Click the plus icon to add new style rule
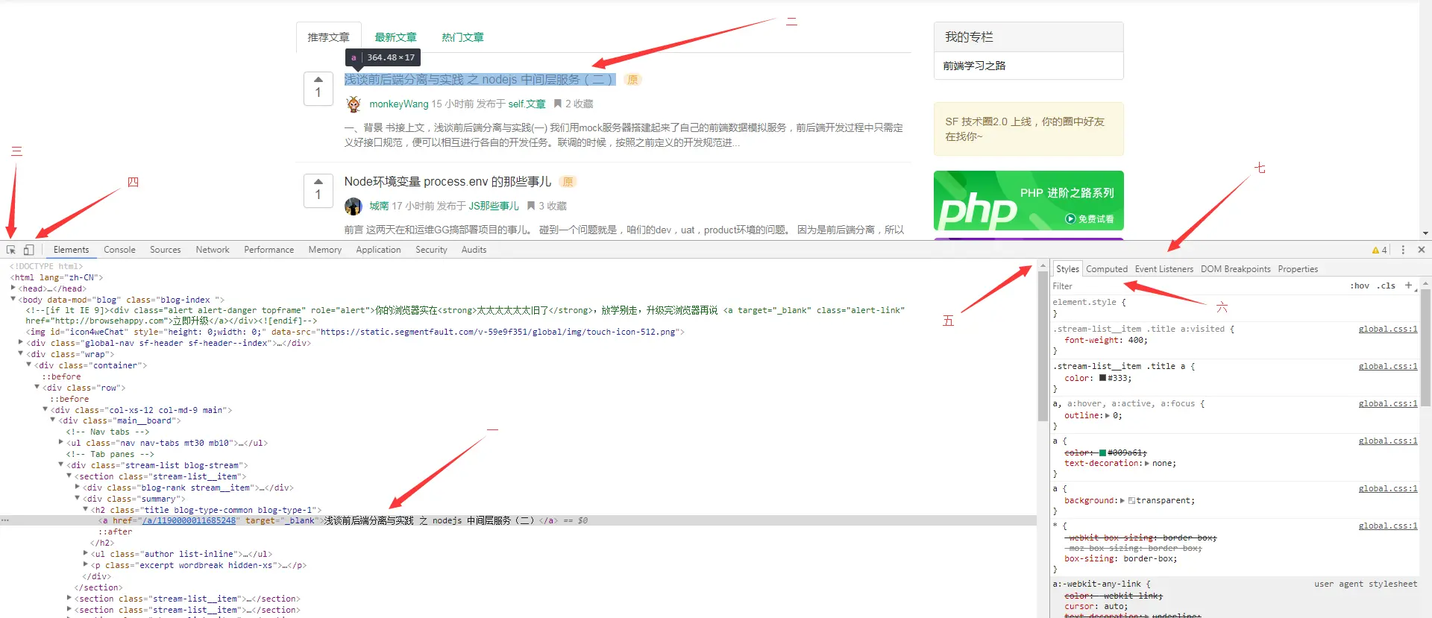 1408,286
